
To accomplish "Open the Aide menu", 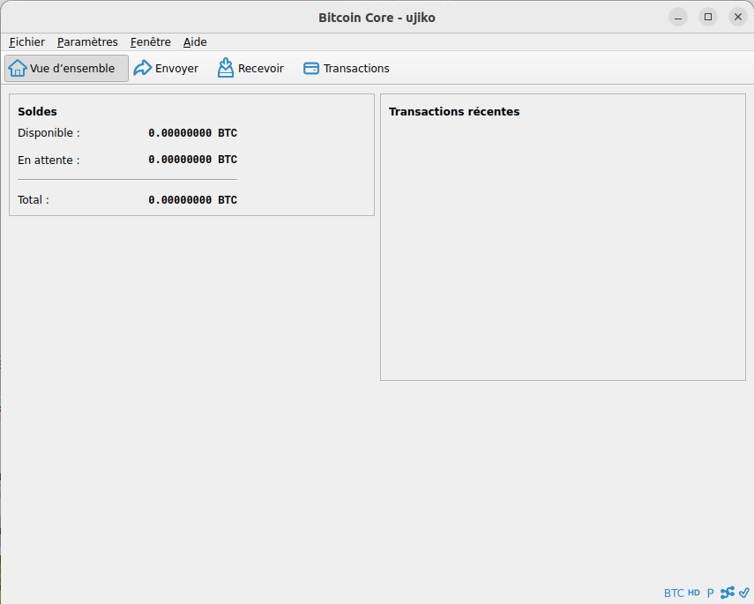I will click(x=195, y=41).
